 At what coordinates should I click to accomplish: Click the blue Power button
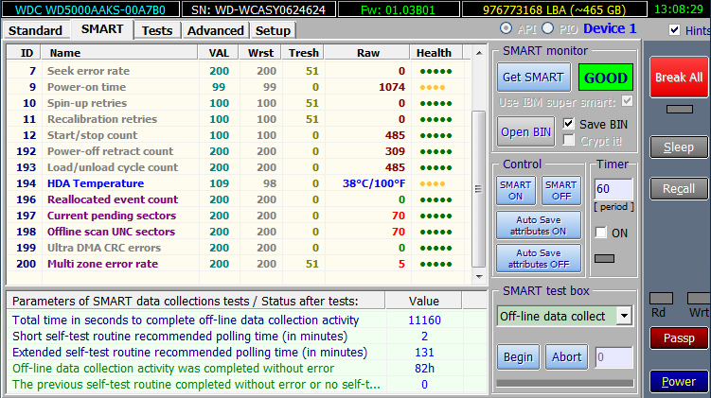tap(678, 382)
